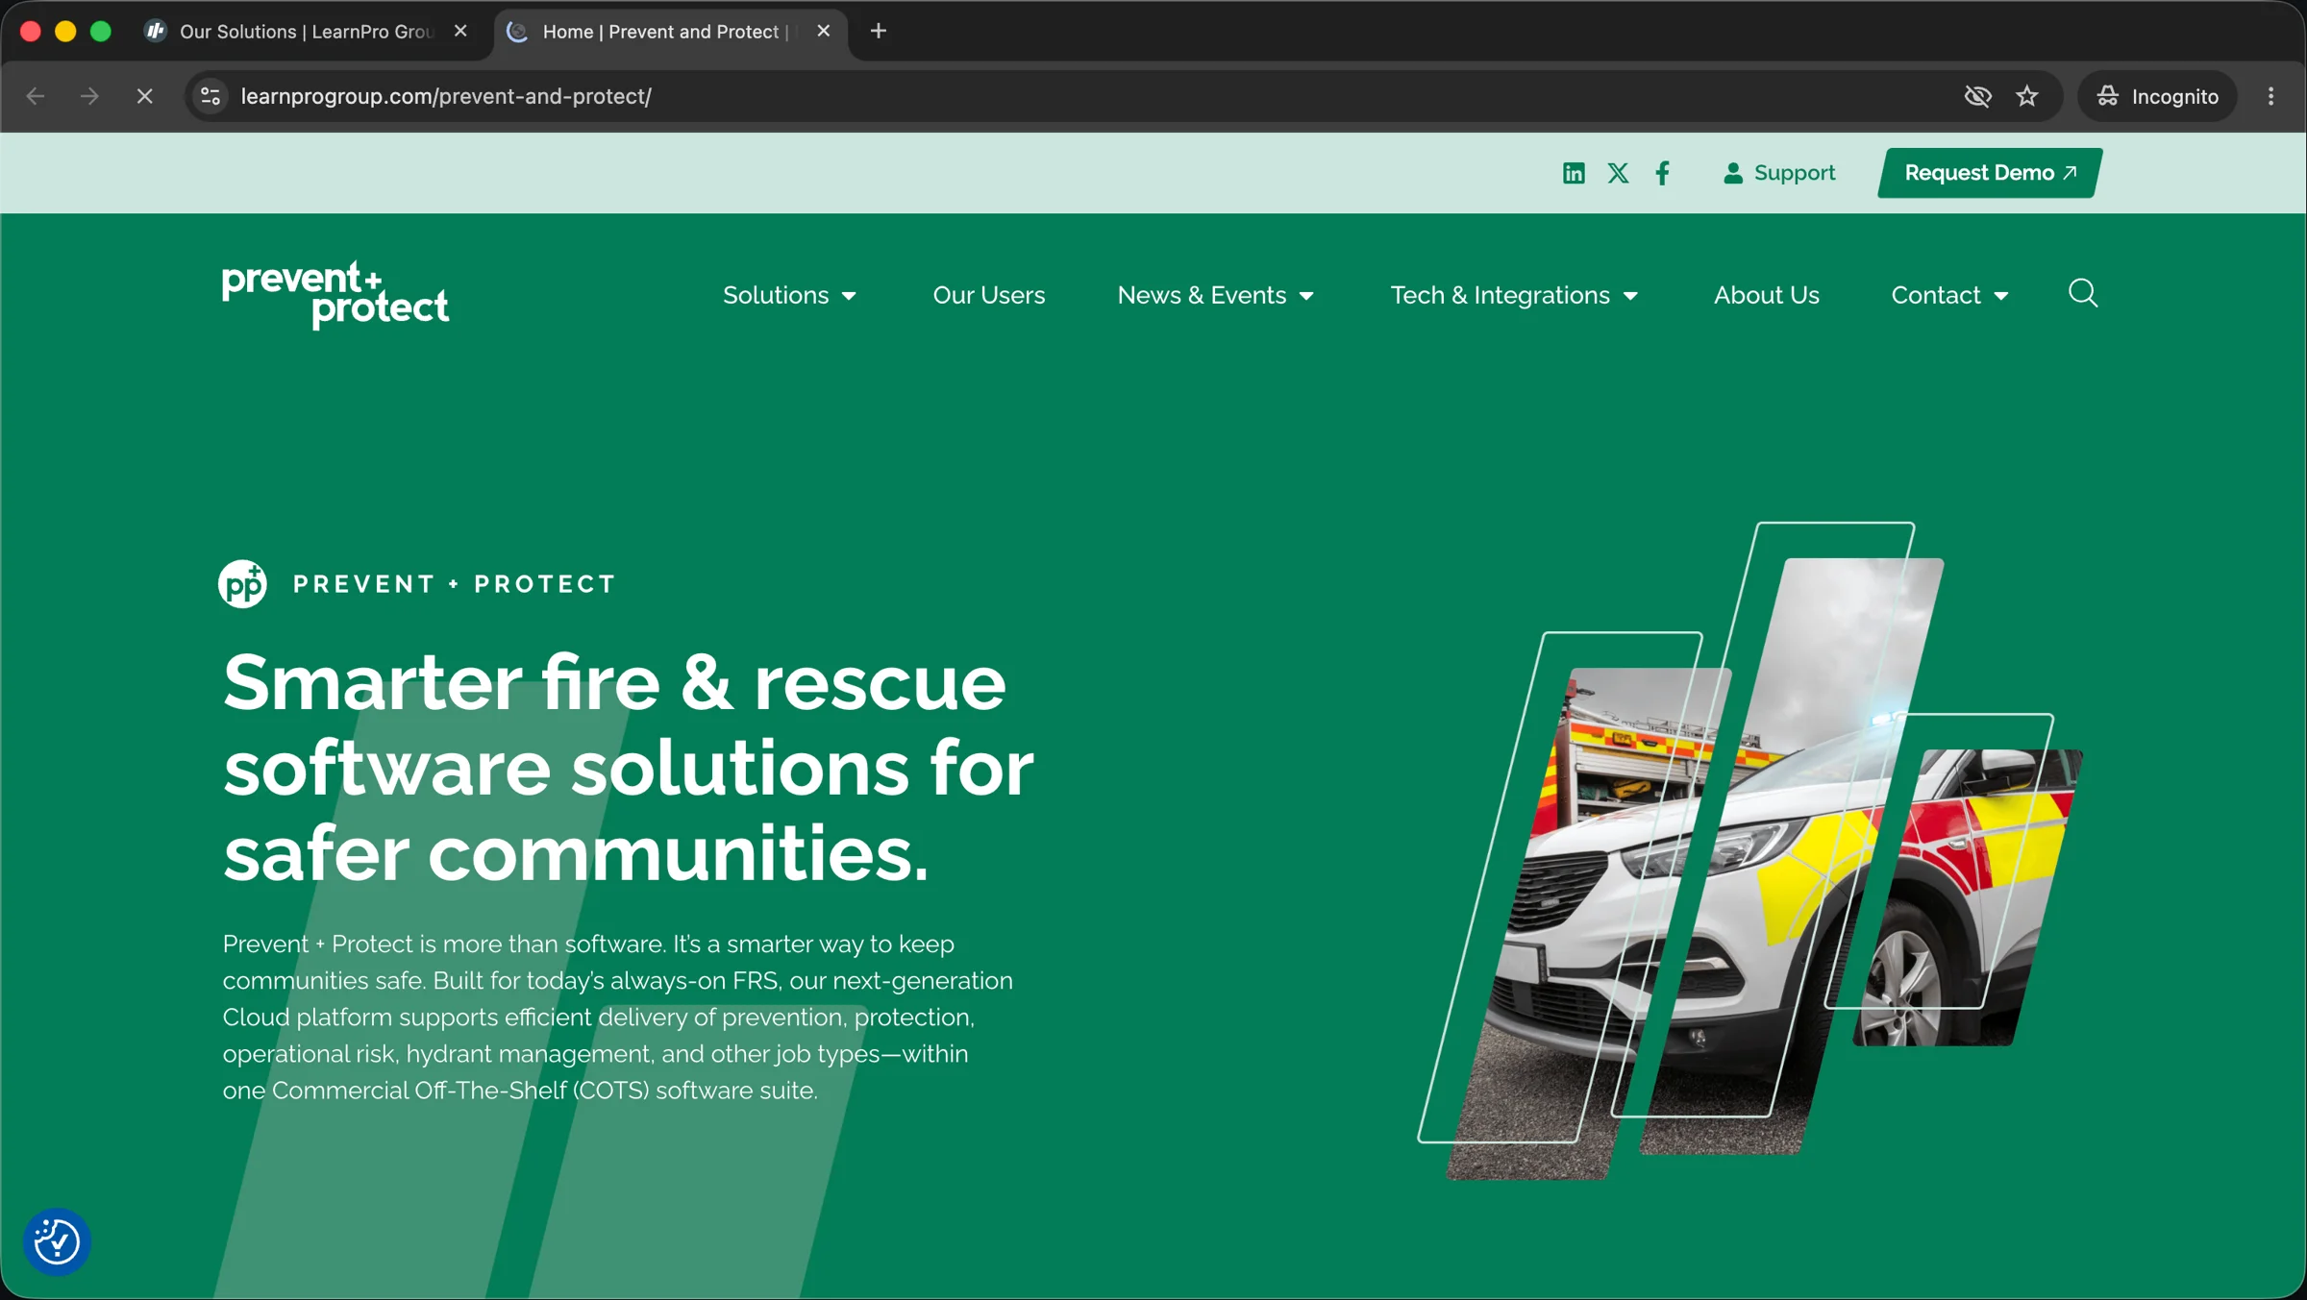Viewport: 2307px width, 1300px height.
Task: Open the About Us page
Action: pyautogui.click(x=1767, y=295)
